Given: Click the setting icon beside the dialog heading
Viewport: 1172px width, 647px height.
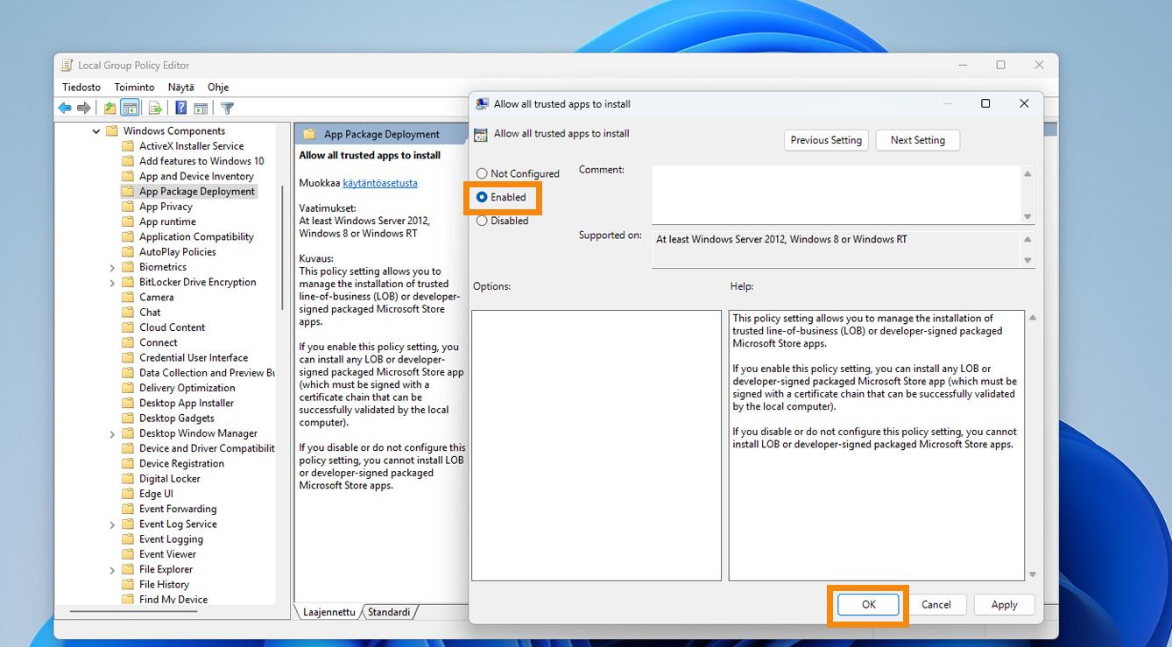Looking at the screenshot, I should point(480,135).
